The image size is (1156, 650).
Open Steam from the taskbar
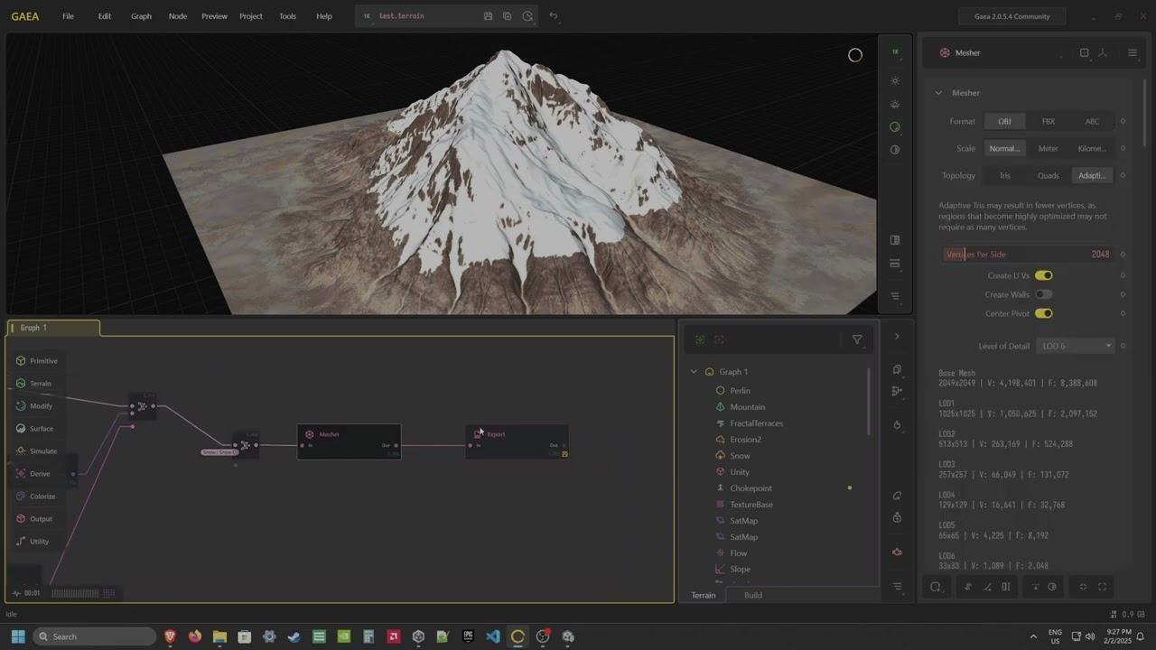(294, 636)
